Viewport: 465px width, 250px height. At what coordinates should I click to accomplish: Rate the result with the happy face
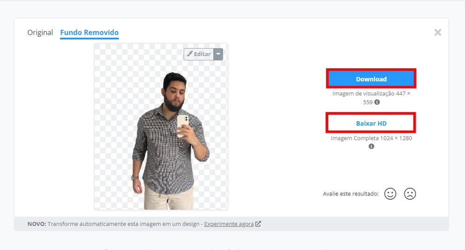coord(390,194)
